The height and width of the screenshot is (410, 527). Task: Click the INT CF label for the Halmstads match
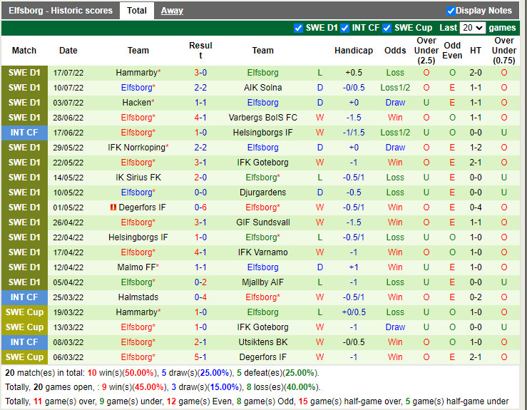pyautogui.click(x=24, y=297)
